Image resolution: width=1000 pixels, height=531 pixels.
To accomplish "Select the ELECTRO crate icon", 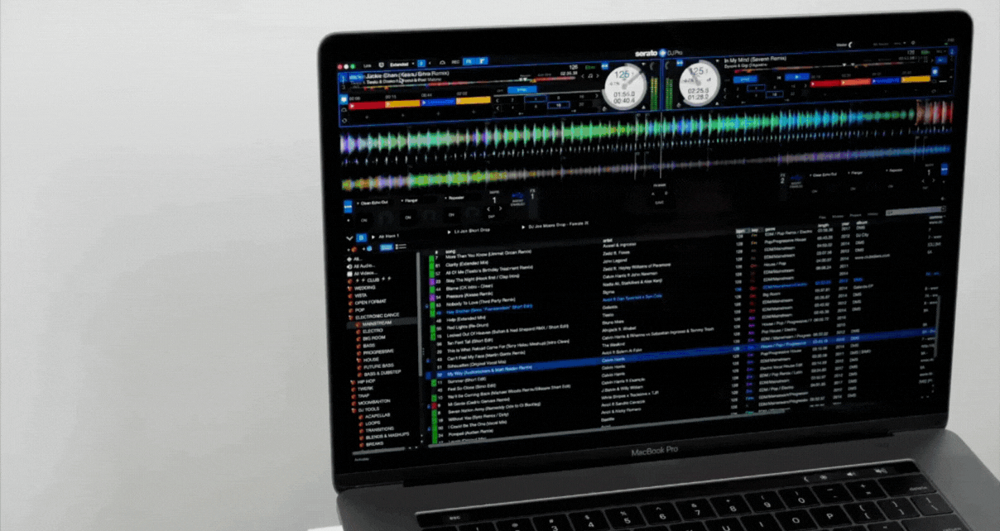I will click(x=358, y=332).
